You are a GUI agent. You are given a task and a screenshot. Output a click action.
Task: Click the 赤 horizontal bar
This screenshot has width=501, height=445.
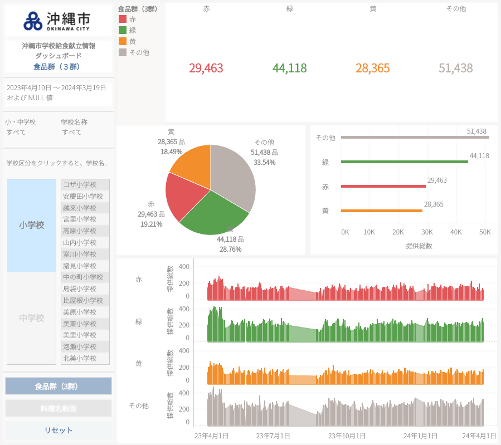tap(383, 186)
